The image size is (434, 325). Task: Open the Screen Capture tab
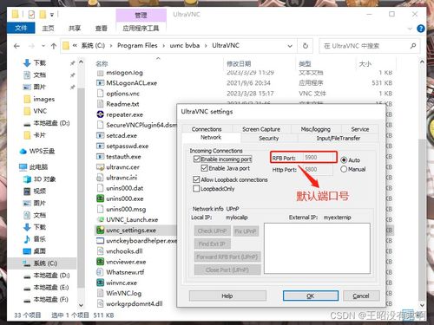point(261,129)
